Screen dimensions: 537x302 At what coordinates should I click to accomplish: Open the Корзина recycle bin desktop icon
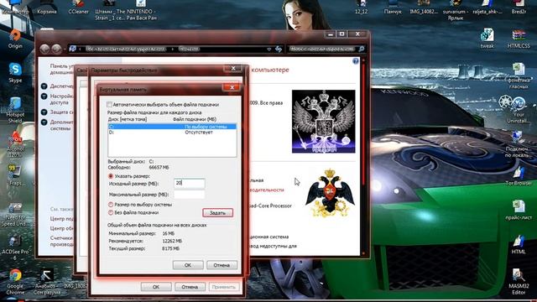click(x=47, y=8)
